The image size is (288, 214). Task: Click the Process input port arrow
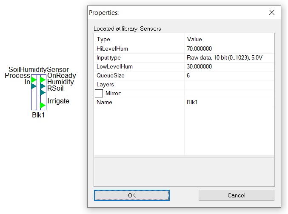[x=34, y=80]
